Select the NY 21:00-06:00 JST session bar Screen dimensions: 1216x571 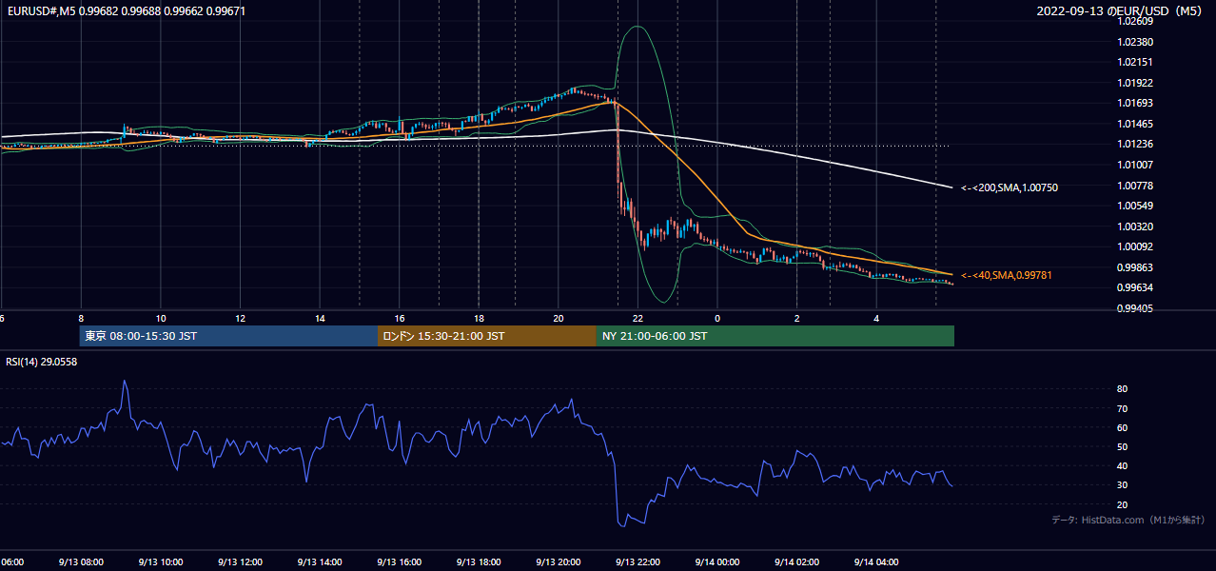(x=775, y=336)
